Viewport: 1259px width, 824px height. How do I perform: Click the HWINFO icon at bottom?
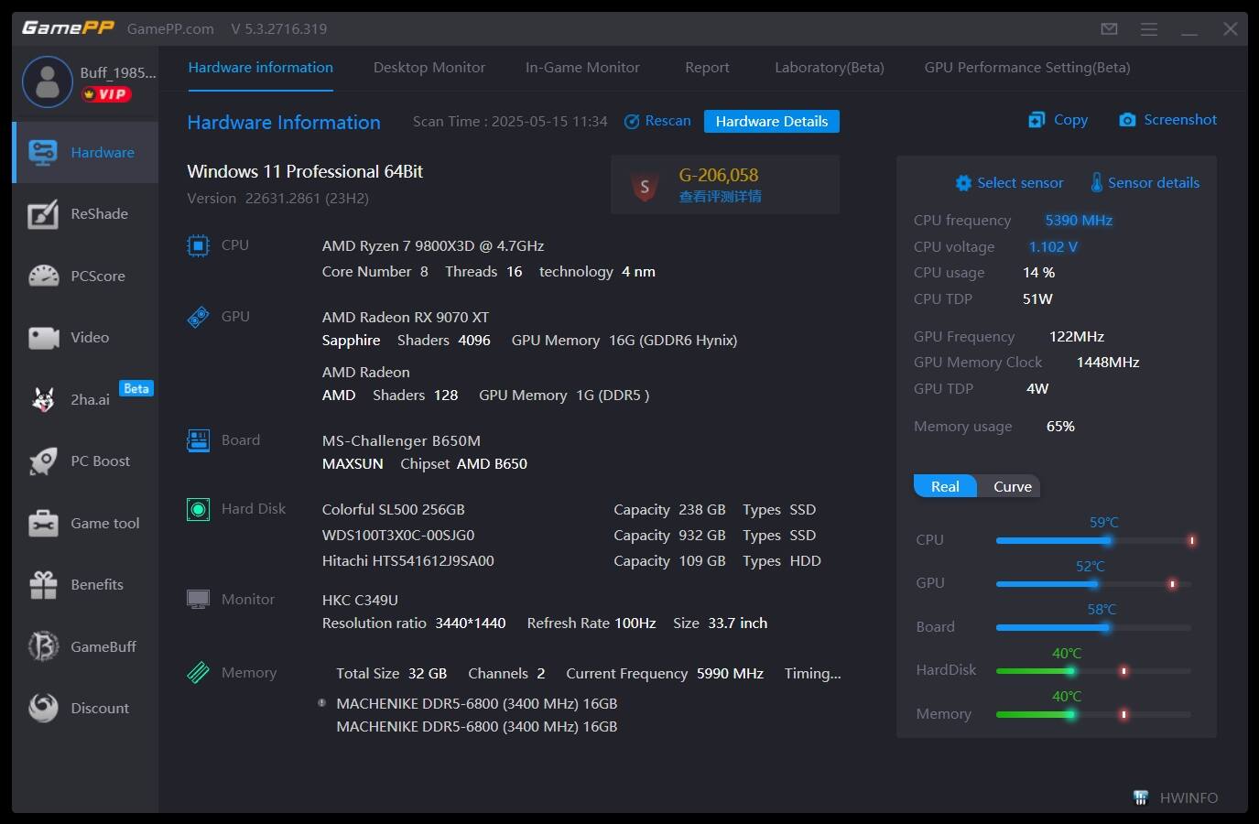point(1141,797)
